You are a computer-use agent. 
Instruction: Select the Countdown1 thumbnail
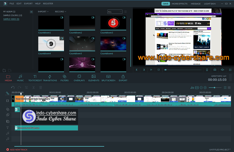(x=51, y=23)
